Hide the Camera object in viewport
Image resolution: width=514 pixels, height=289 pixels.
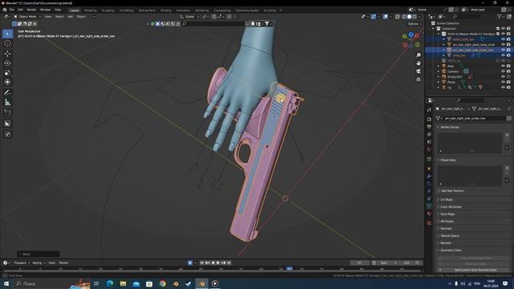point(503,71)
